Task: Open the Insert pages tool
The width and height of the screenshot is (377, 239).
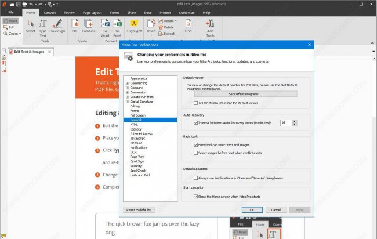Action: coord(151,27)
